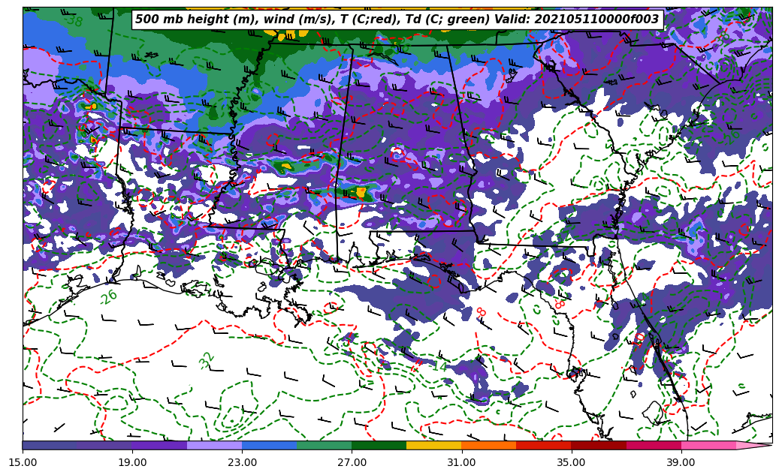Click the yellow segment of the colorbar
The height and width of the screenshot is (475, 779).
(433, 445)
